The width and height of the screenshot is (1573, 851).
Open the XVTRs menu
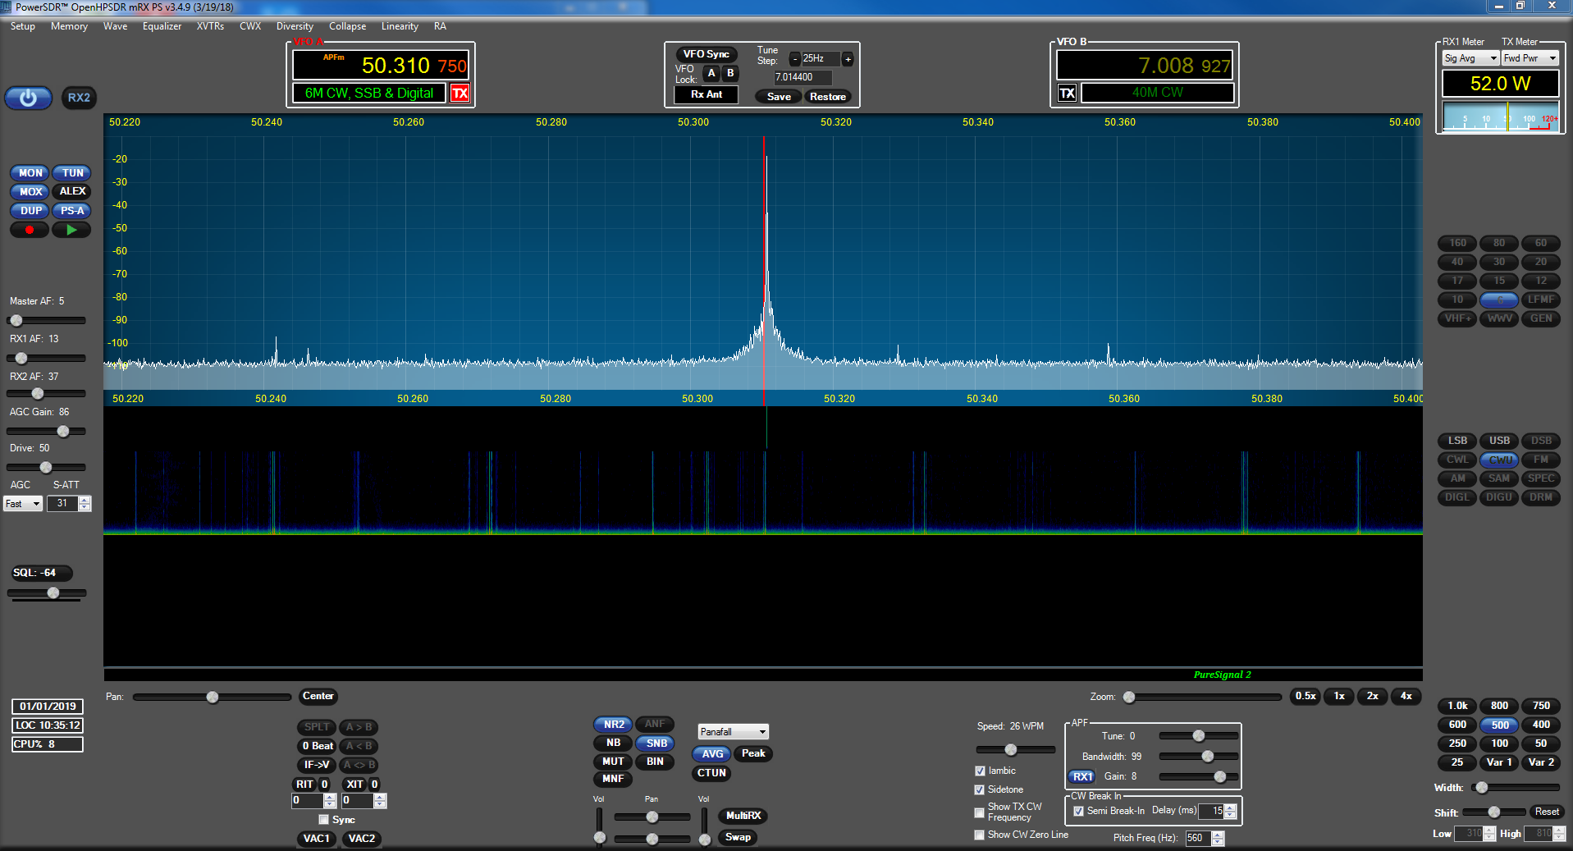click(210, 26)
